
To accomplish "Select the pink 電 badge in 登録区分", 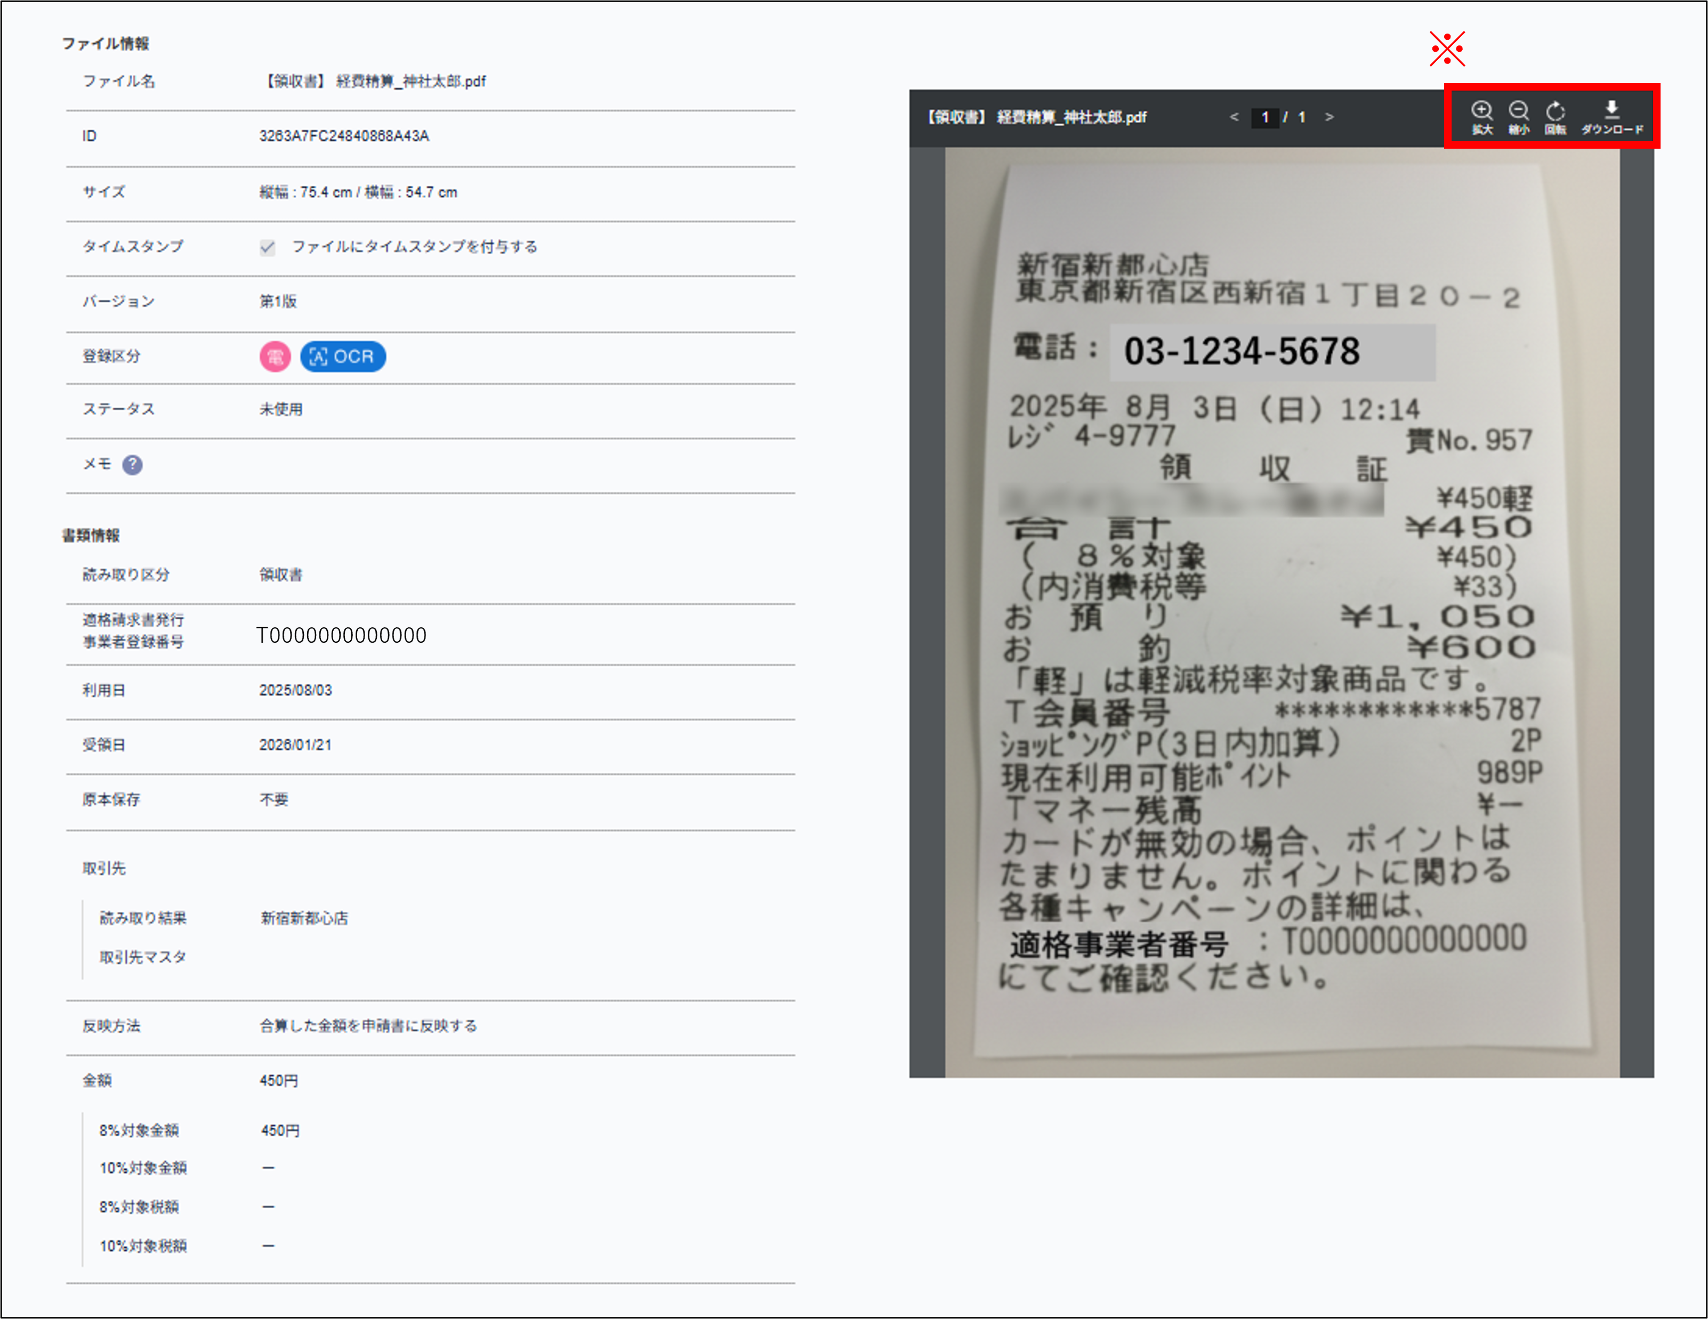I will (x=275, y=356).
